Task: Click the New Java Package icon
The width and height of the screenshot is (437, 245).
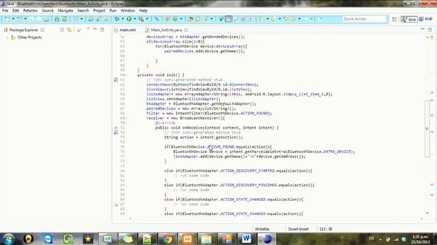Action: pyautogui.click(x=167, y=19)
